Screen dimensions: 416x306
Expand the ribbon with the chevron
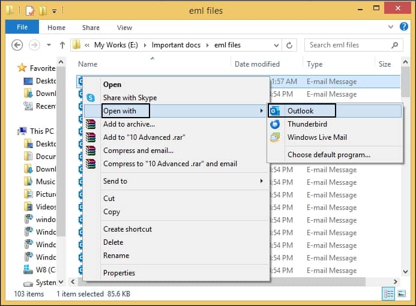[391, 26]
